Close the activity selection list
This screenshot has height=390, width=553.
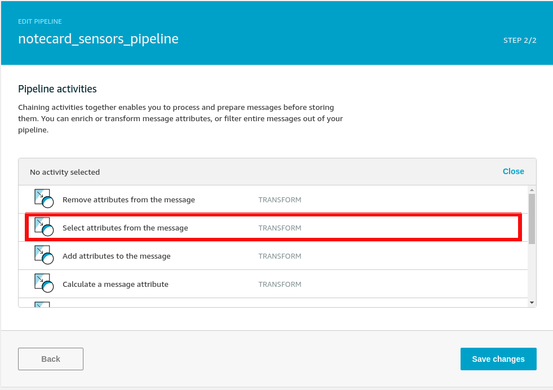tap(513, 171)
